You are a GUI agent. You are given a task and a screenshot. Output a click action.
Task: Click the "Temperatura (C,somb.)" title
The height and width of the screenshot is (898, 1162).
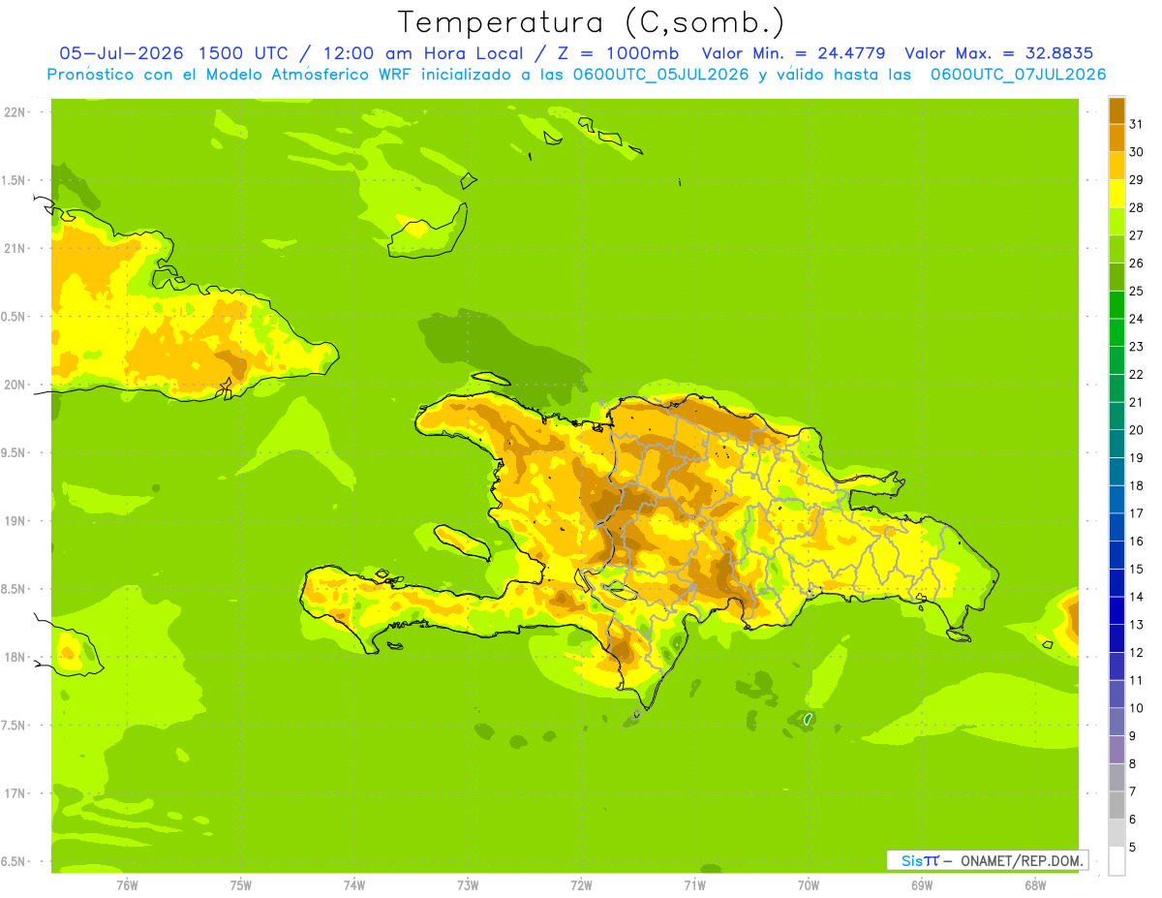[591, 22]
